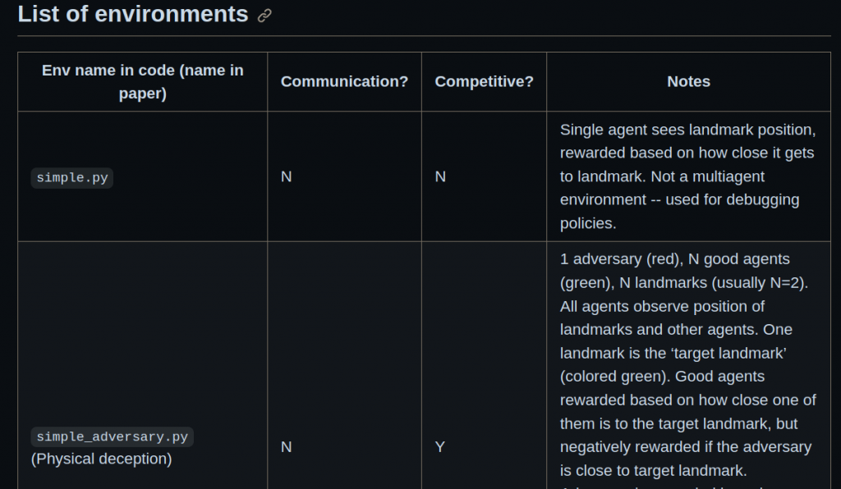
Task: Click Competitive 'N' value for simple.py
Action: [440, 176]
